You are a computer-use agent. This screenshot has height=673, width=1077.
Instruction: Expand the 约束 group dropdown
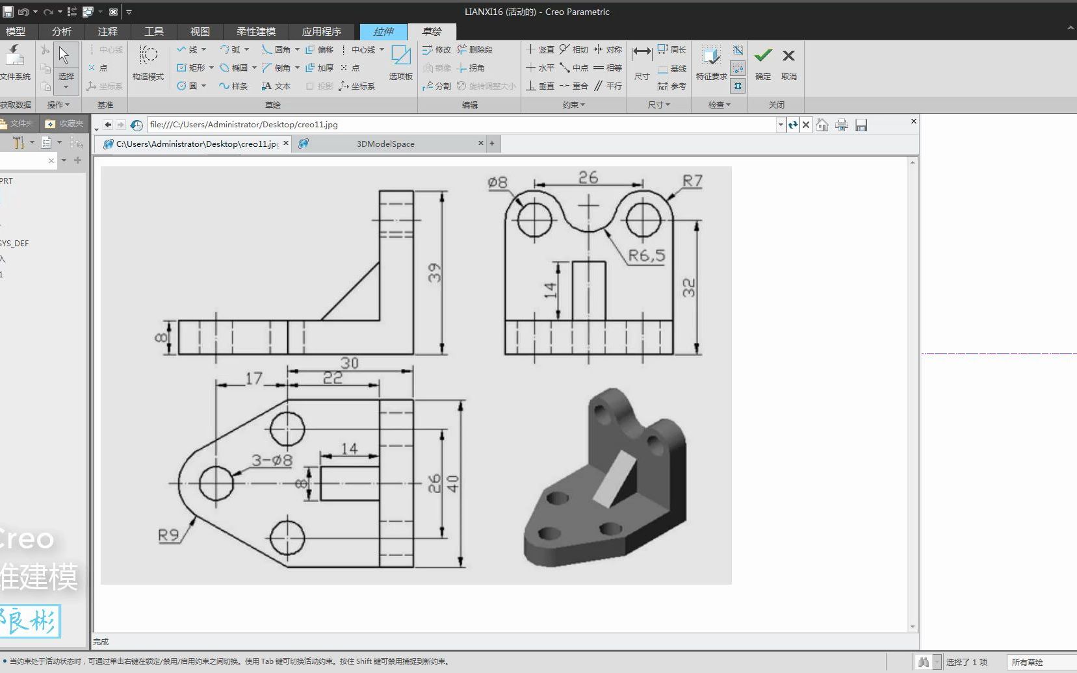(x=574, y=105)
